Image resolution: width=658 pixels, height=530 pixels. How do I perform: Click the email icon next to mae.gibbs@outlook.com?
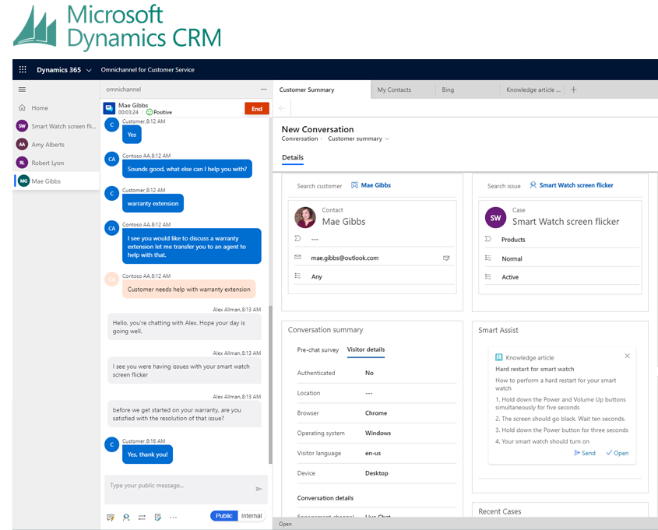point(446,258)
